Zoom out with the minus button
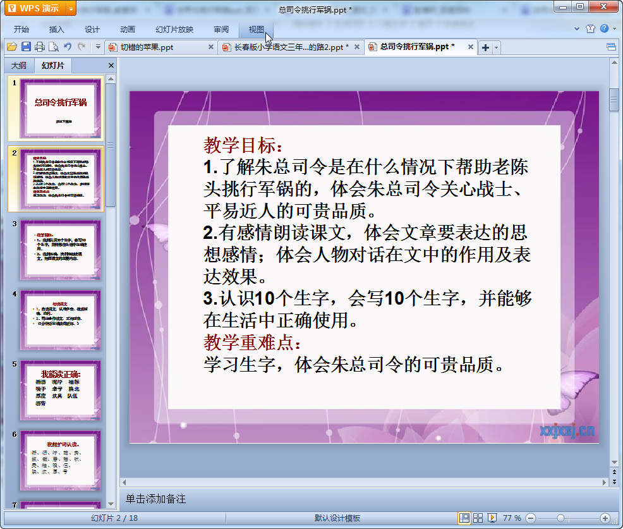Image resolution: width=623 pixels, height=529 pixels. point(531,518)
